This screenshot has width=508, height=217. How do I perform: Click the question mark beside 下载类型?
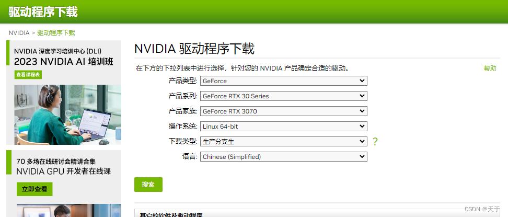(375, 142)
